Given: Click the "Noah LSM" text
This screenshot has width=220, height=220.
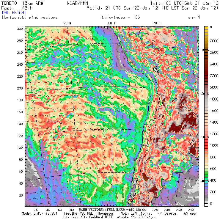Looking at the screenshot, I should coord(129,213).
